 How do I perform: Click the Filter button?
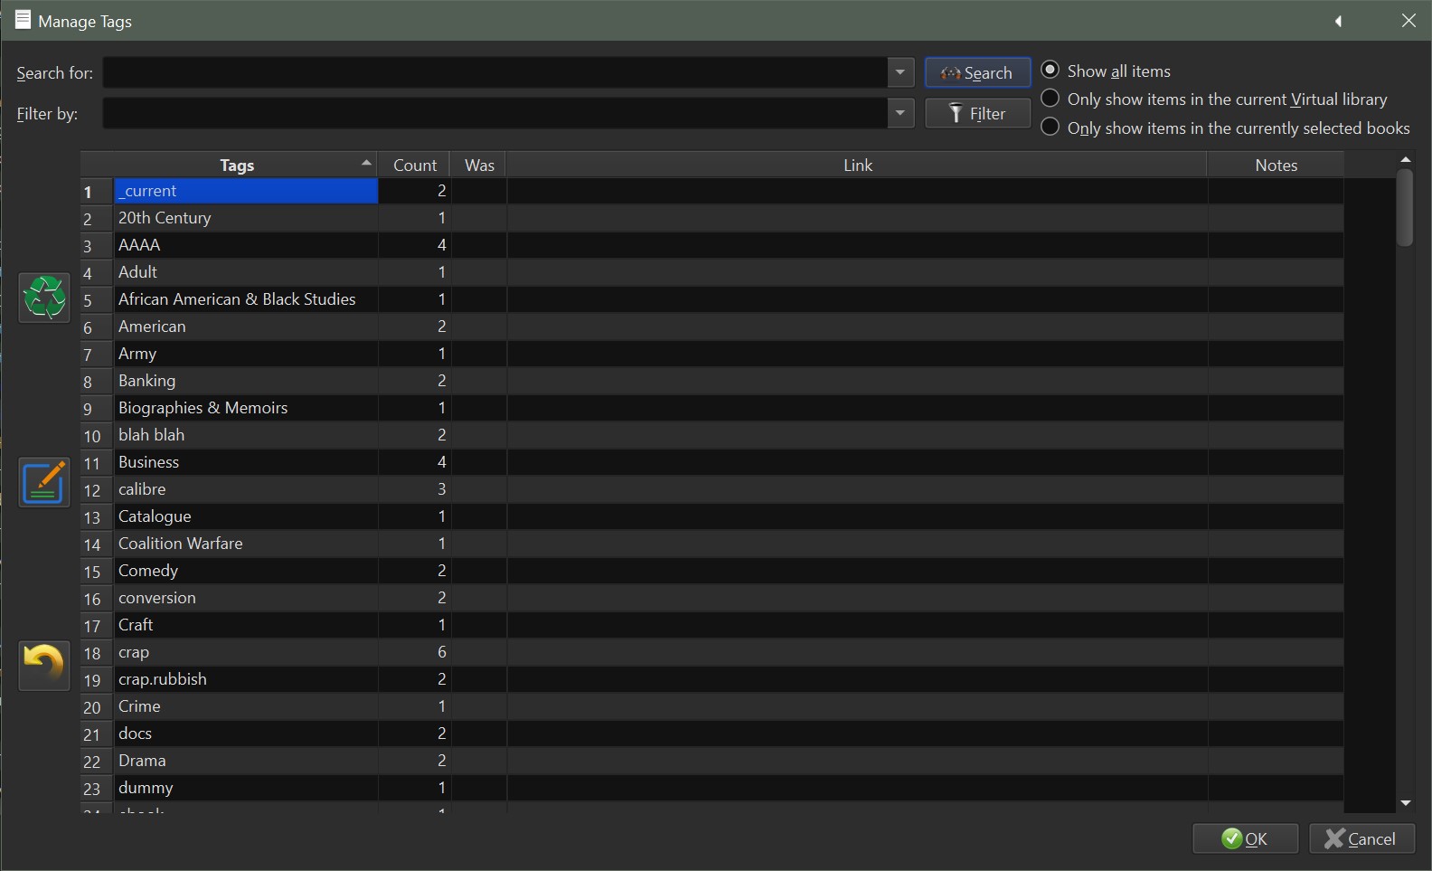(977, 113)
